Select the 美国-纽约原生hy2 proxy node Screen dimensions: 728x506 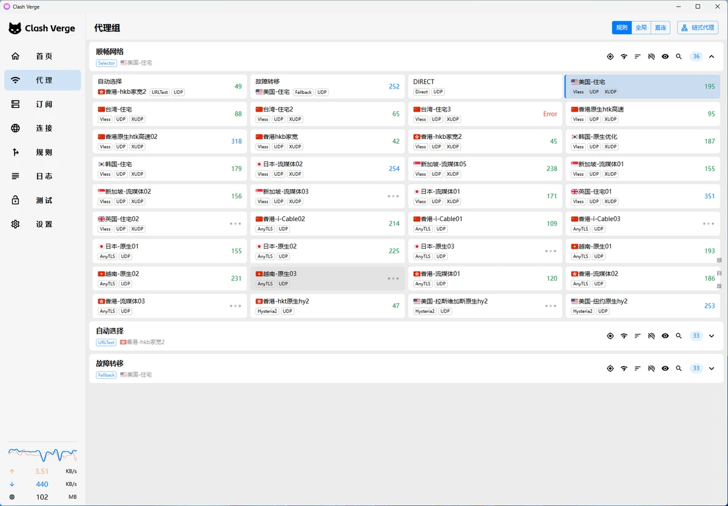[643, 306]
